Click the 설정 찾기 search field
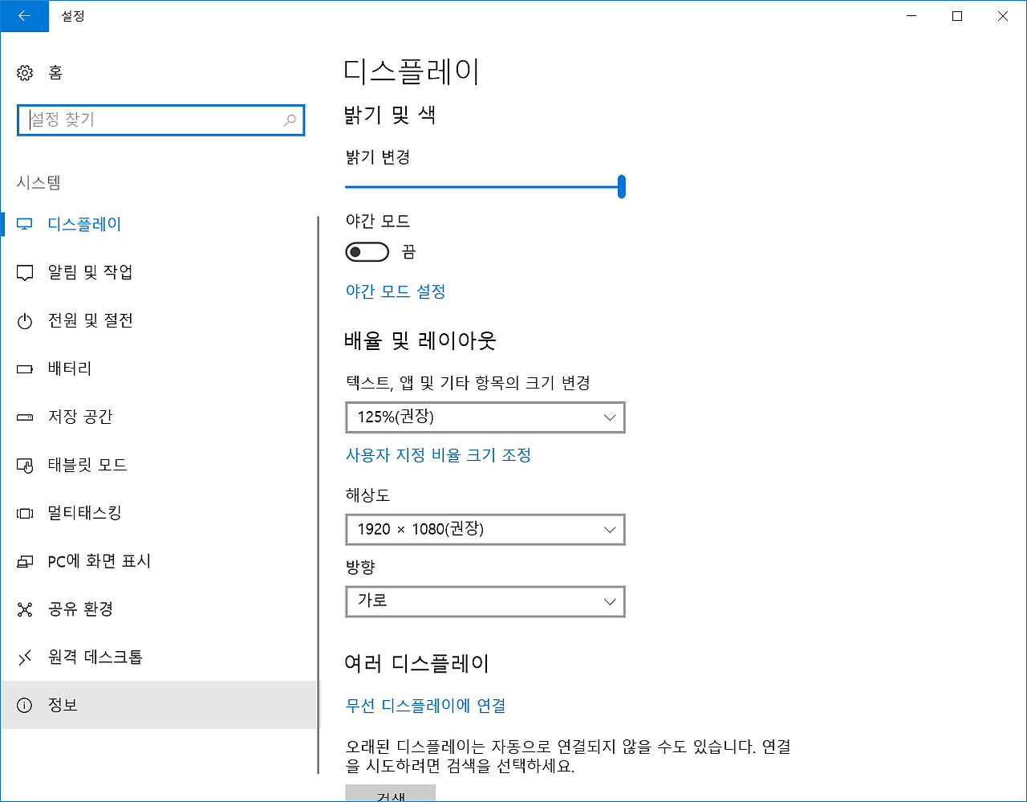This screenshot has height=802, width=1027. pos(160,120)
